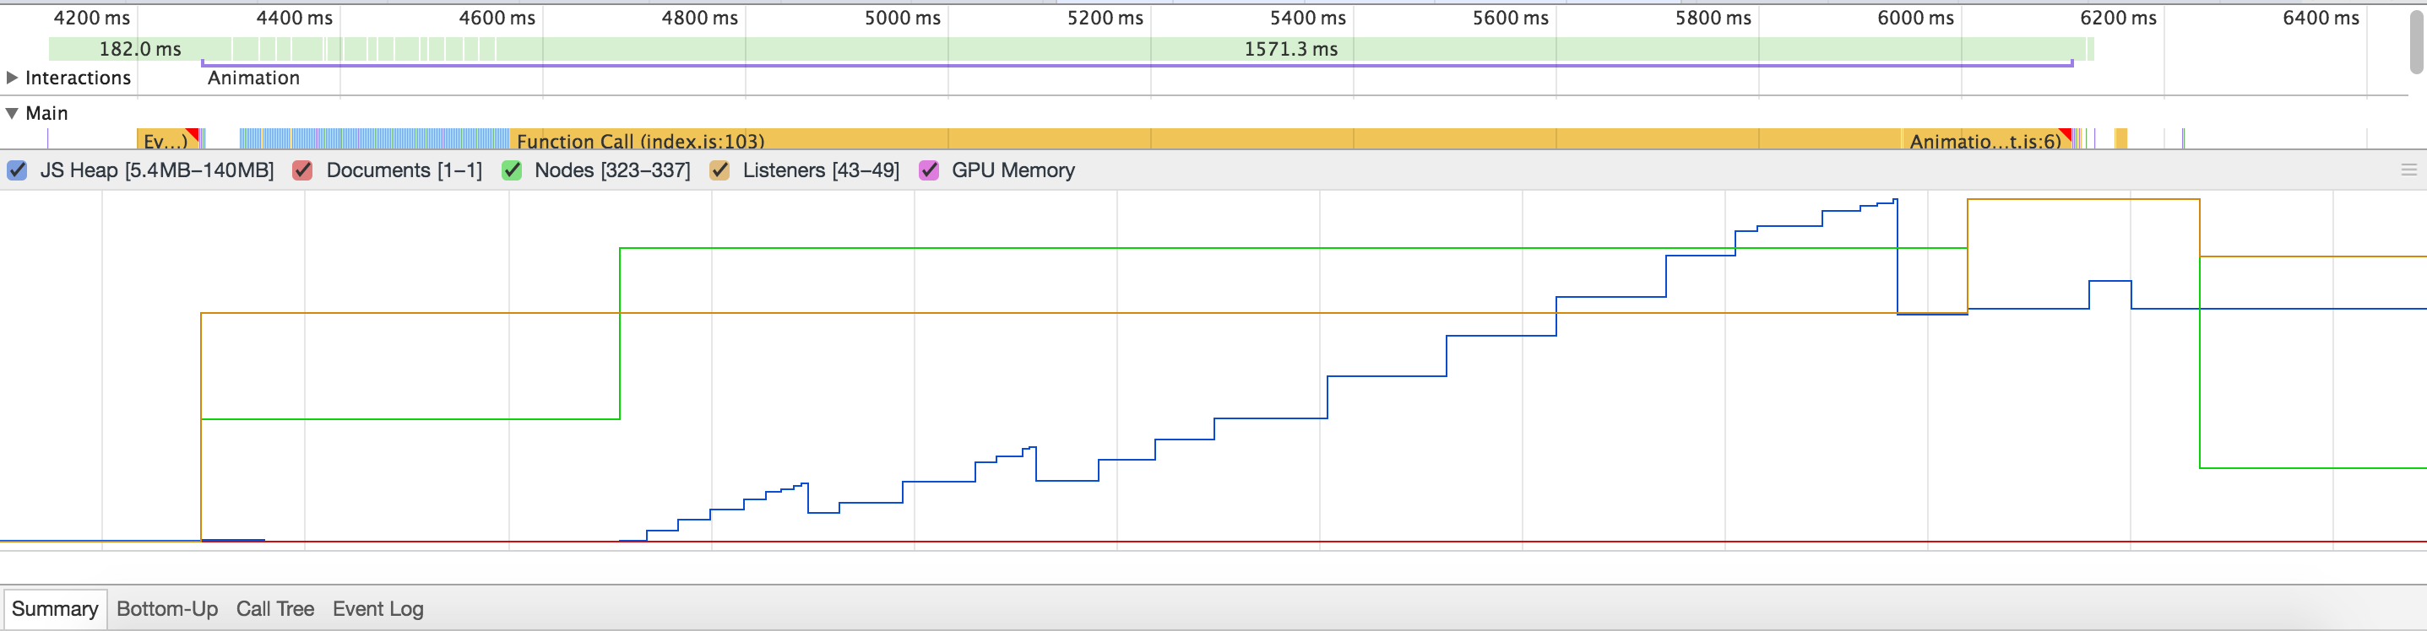Viewport: 2427px width, 631px height.
Task: Toggle the Nodes counter checkbox
Action: point(512,170)
